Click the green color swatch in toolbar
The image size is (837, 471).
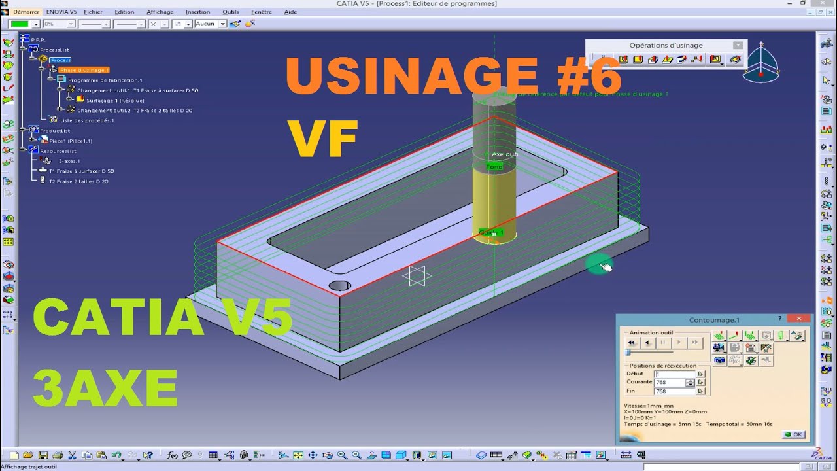[x=20, y=24]
